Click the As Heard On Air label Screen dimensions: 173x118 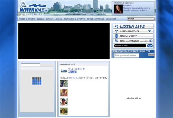pyautogui.click(x=129, y=31)
